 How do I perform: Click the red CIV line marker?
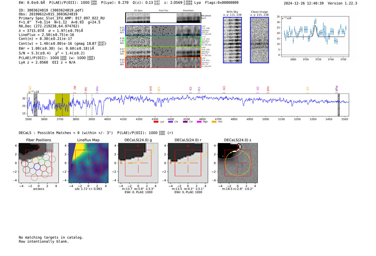tap(224, 89)
